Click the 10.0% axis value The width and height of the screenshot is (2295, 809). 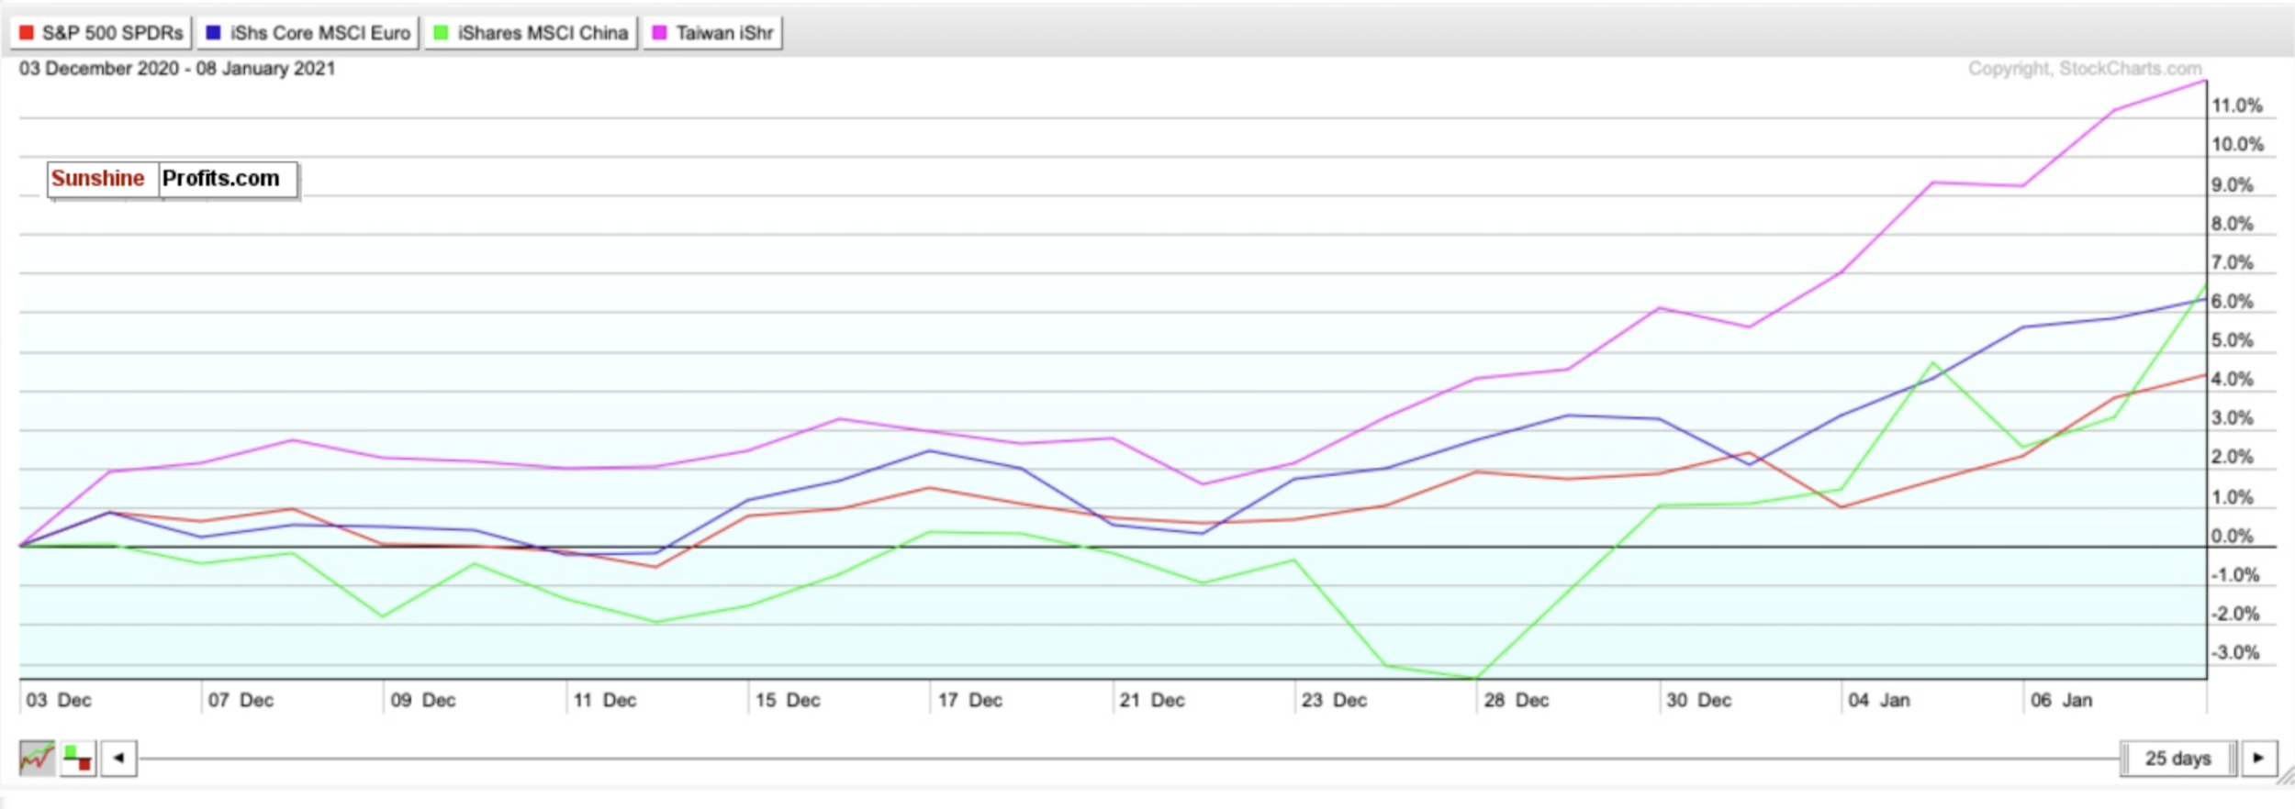pos(2238,144)
